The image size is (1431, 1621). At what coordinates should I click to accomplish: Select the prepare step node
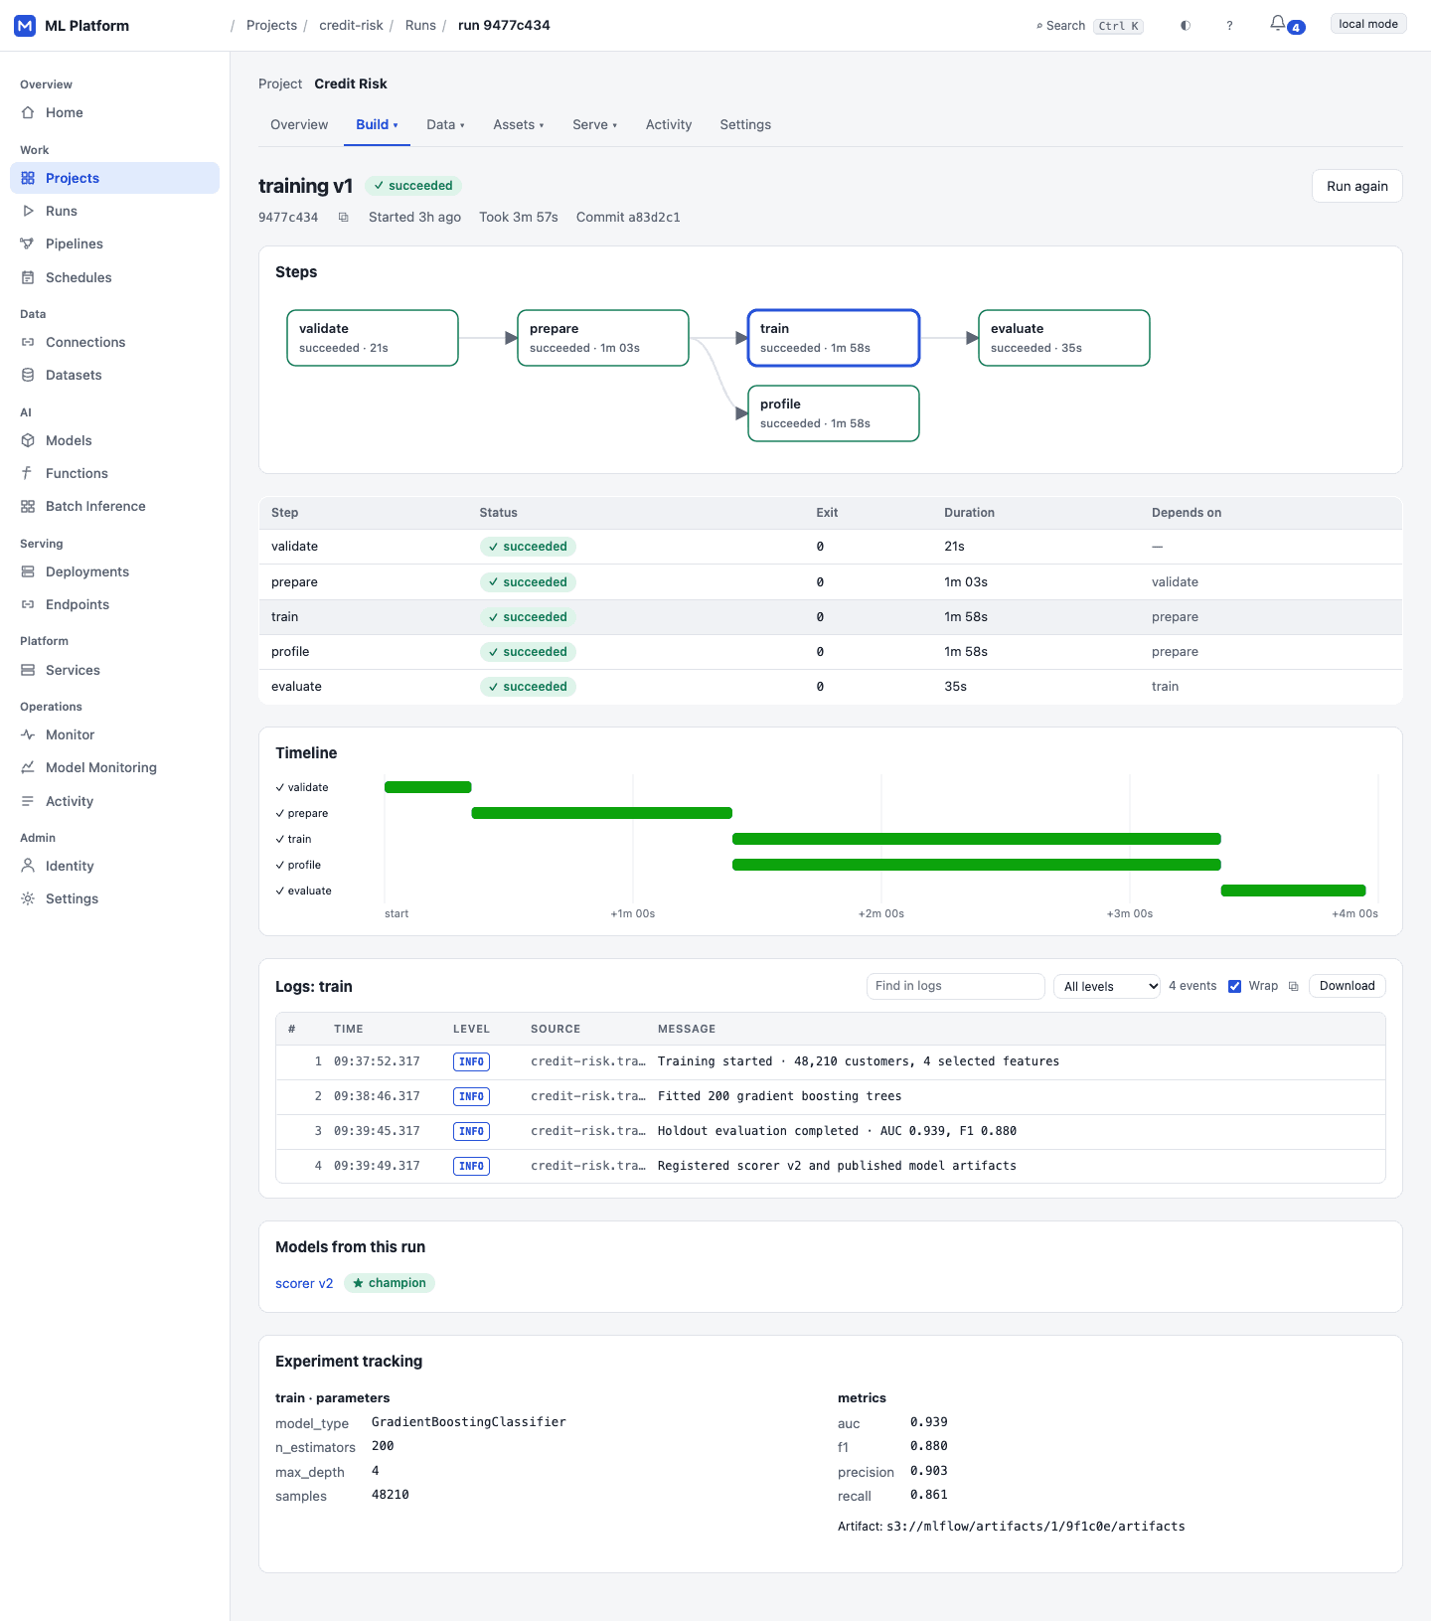[603, 338]
